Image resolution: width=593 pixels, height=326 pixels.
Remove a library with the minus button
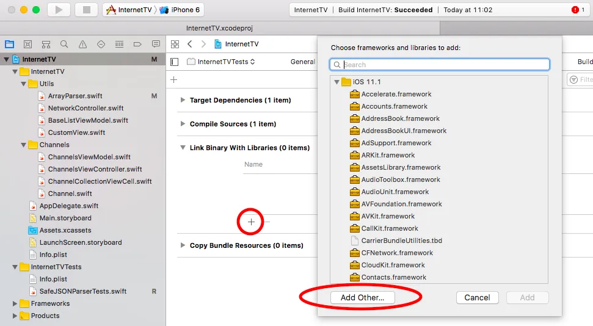pos(267,222)
